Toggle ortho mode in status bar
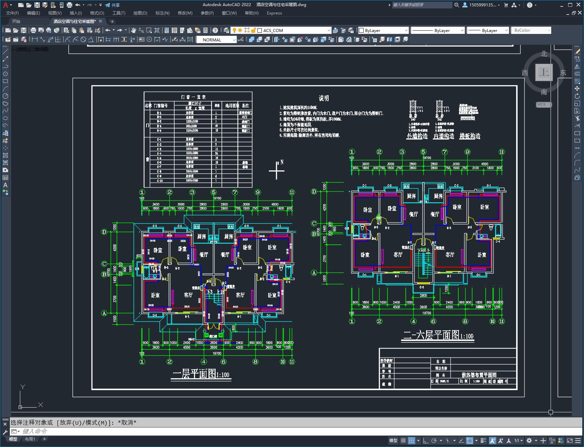The width and height of the screenshot is (584, 447). coord(426,440)
